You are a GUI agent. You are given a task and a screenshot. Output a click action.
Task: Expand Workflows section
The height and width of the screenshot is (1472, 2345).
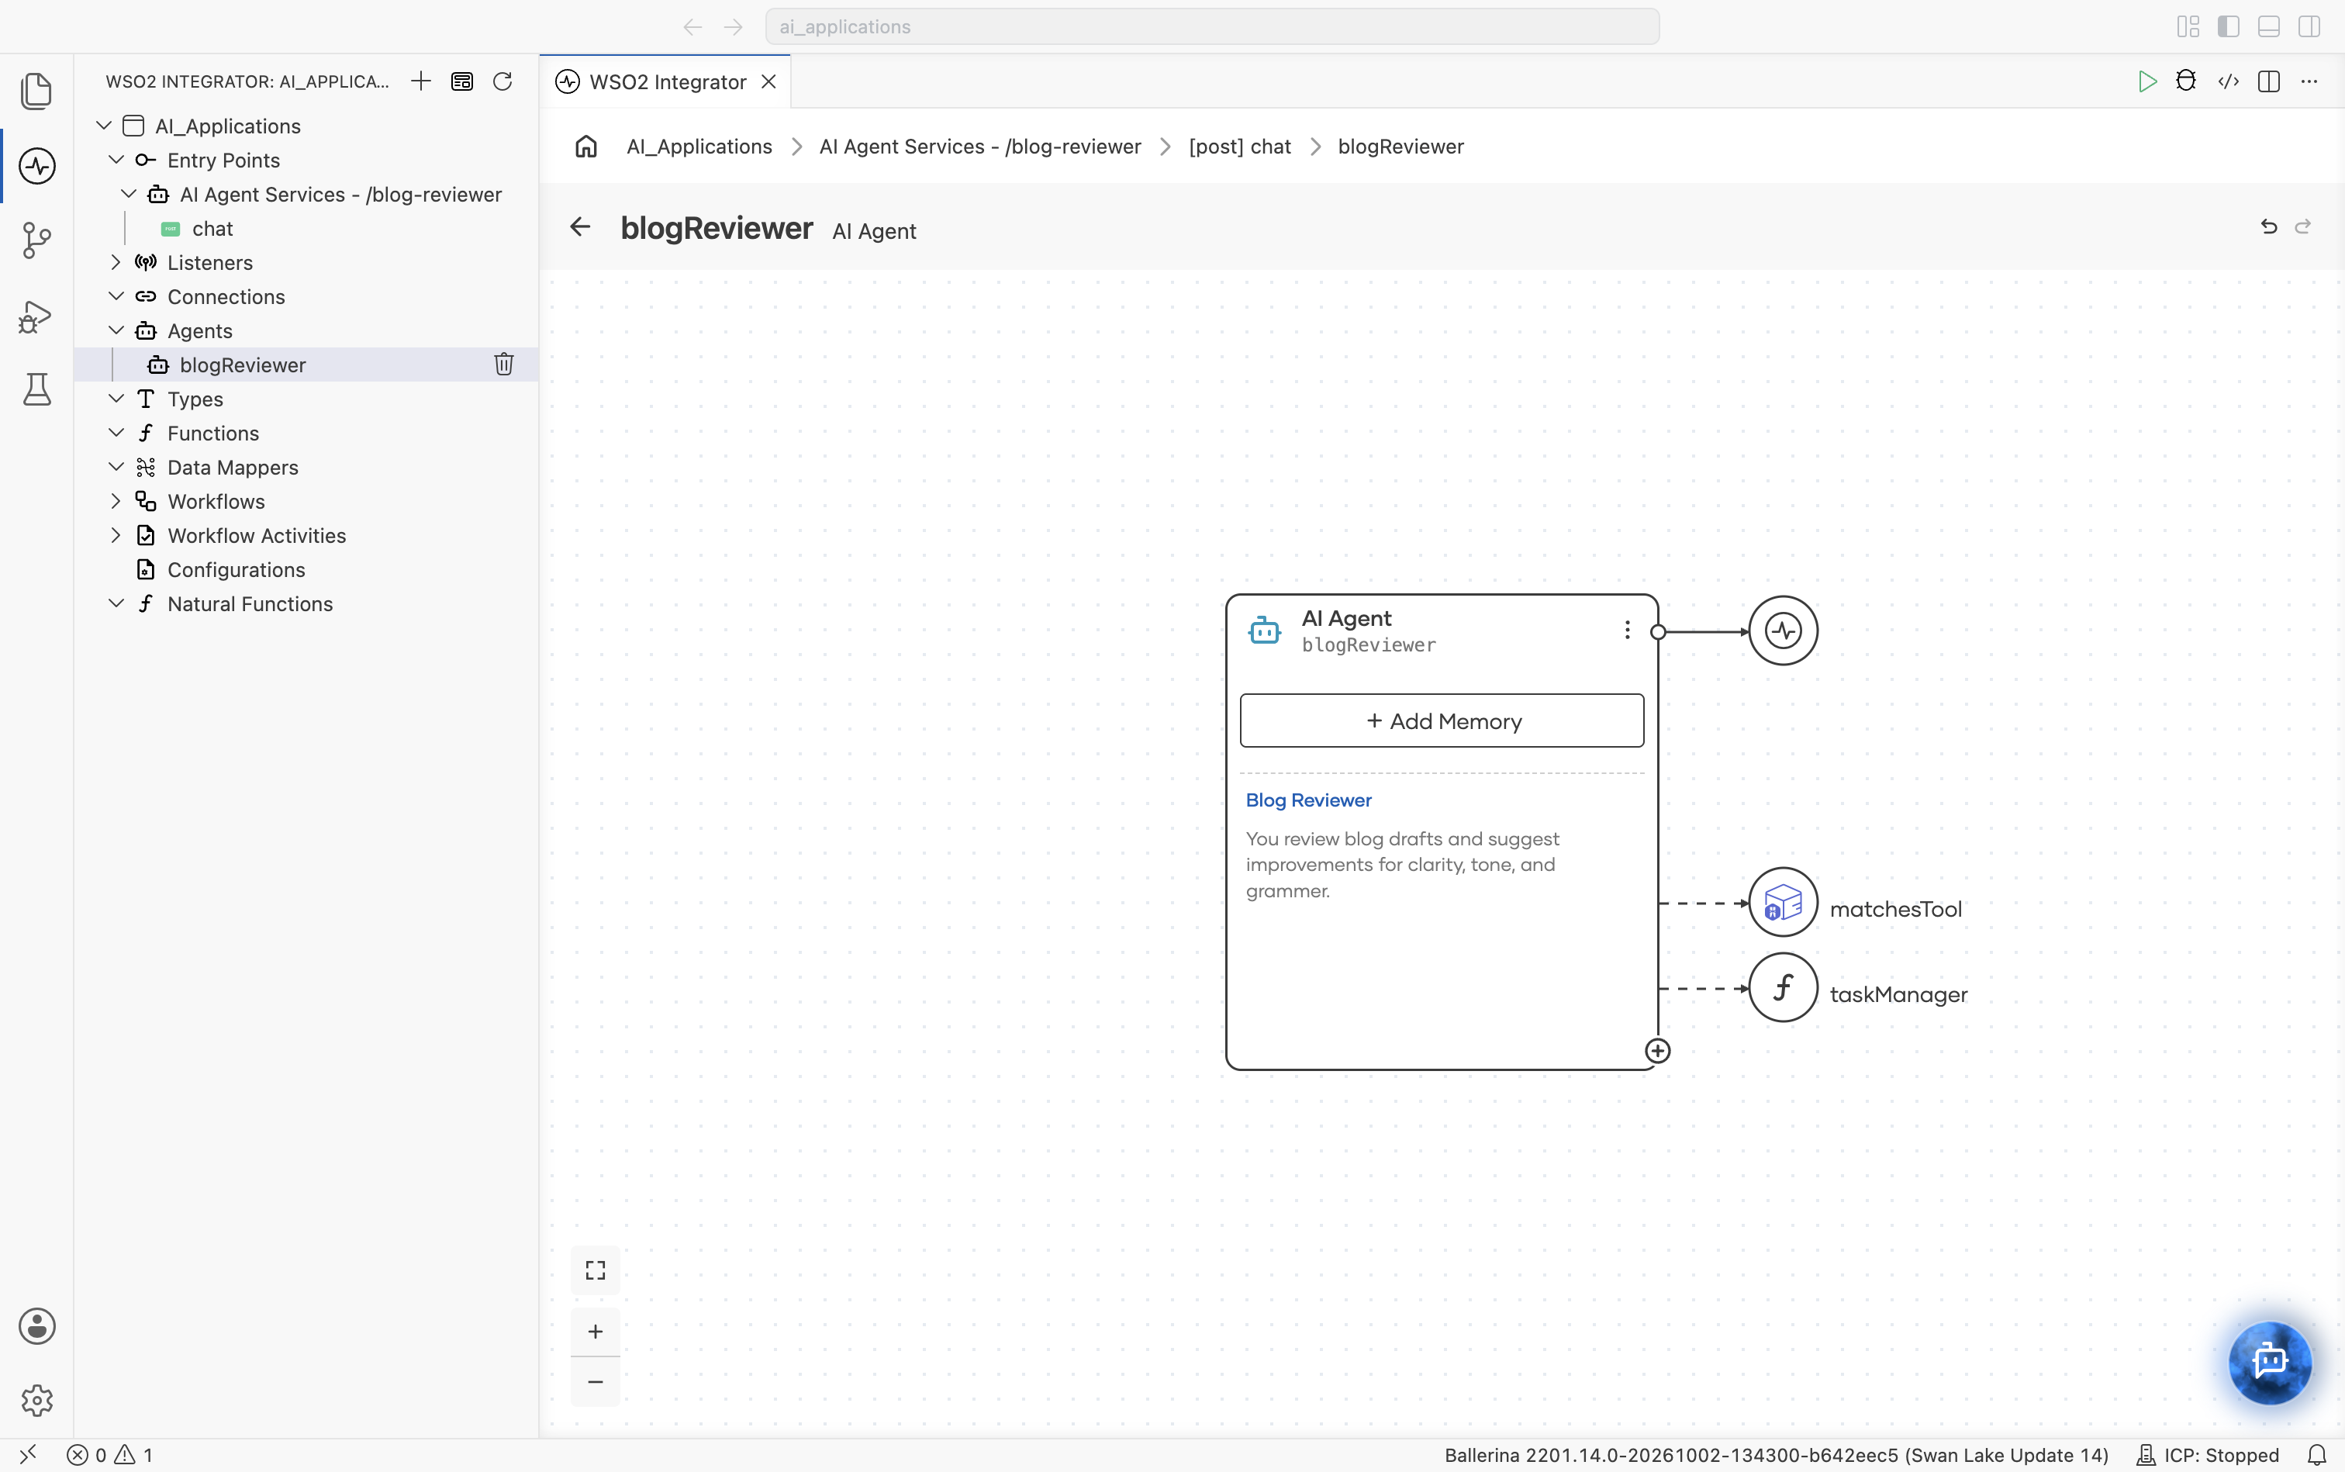click(x=116, y=500)
